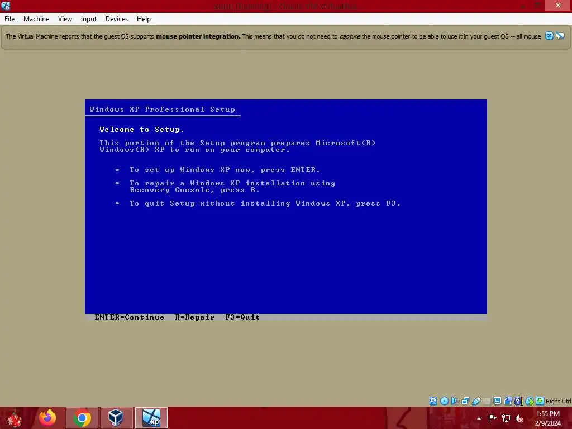
Task: Click 'To repair a Windows XP installation' line
Action: [232, 187]
